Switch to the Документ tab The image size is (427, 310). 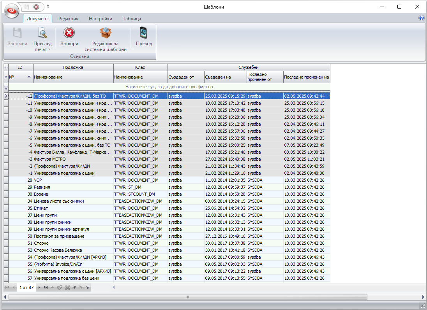click(x=37, y=19)
